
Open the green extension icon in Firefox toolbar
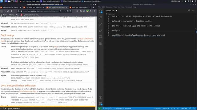tap(87, 11)
